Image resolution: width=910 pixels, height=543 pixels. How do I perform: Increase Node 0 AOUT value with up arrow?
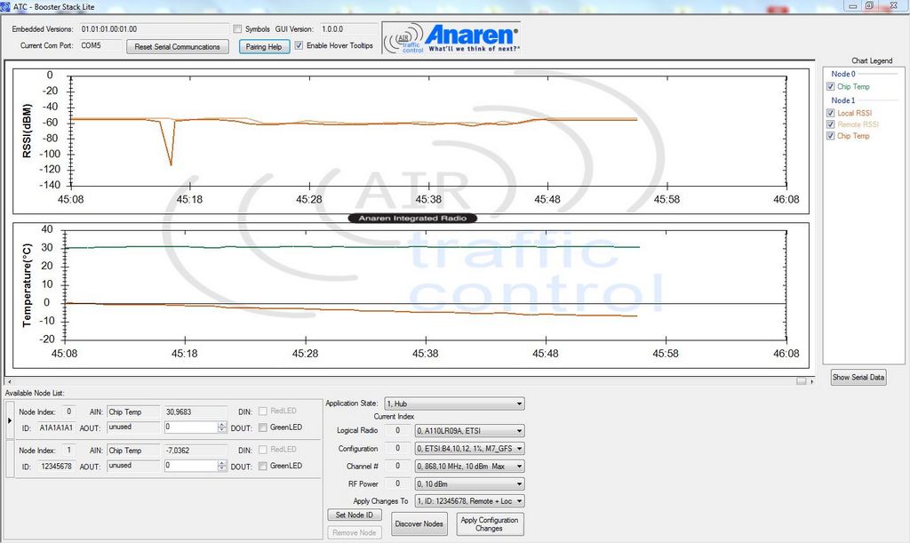[x=222, y=424]
